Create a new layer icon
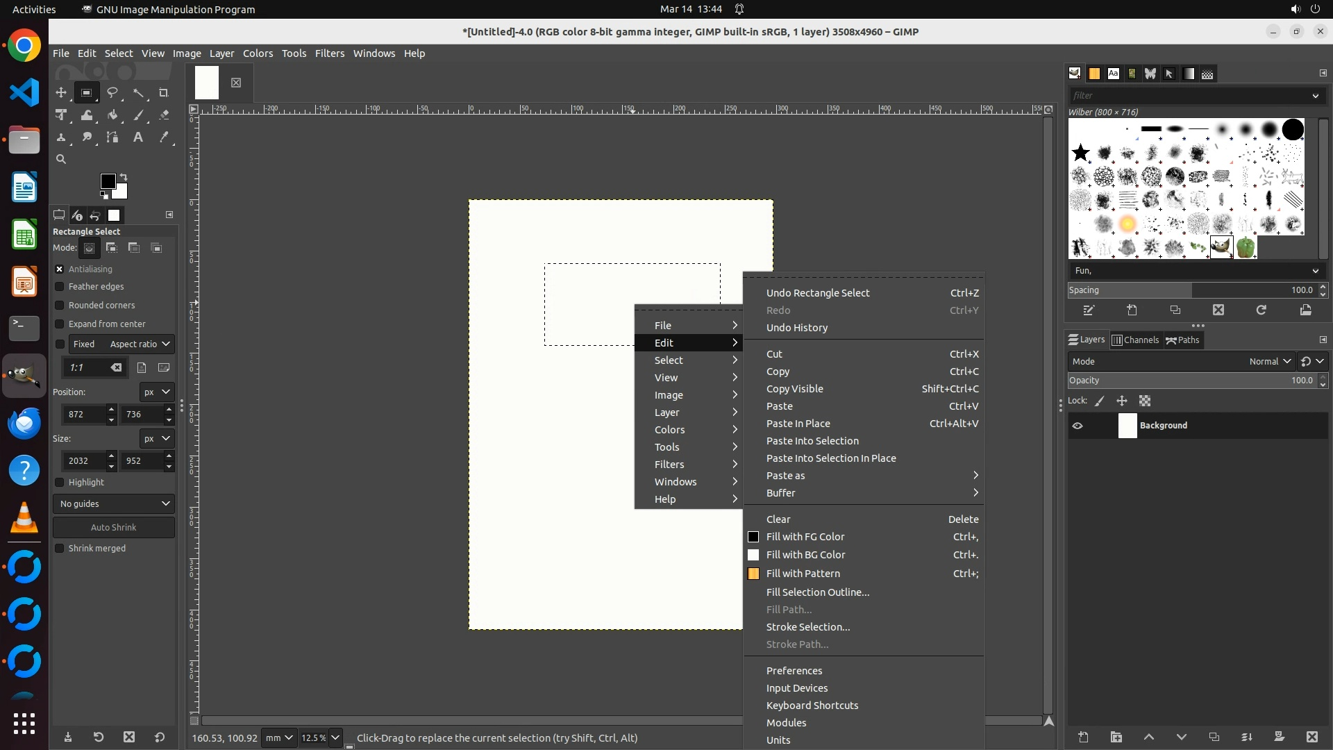The width and height of the screenshot is (1333, 750). click(1083, 737)
